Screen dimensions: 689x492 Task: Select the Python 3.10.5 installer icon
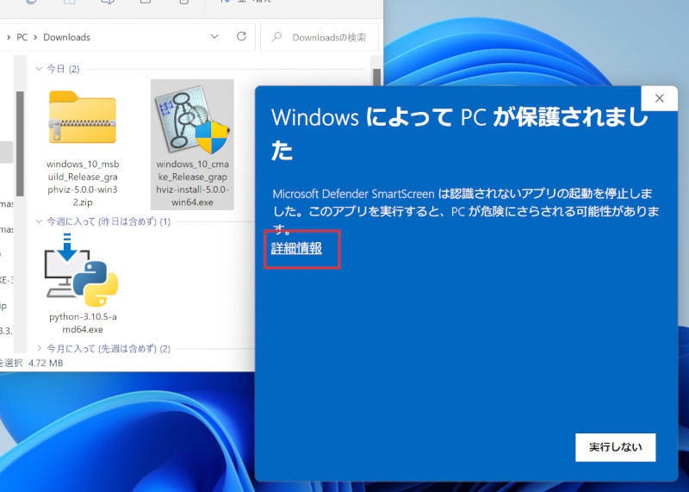pos(82,270)
